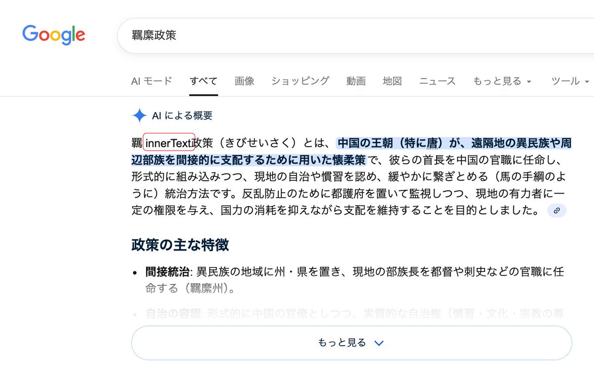The width and height of the screenshot is (594, 368).
Task: Expand the もっと見る dropdown in the tab bar
Action: point(502,81)
